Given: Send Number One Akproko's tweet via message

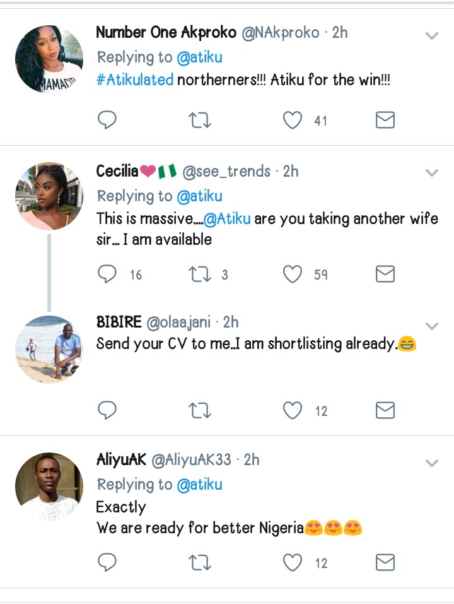Looking at the screenshot, I should tap(385, 120).
